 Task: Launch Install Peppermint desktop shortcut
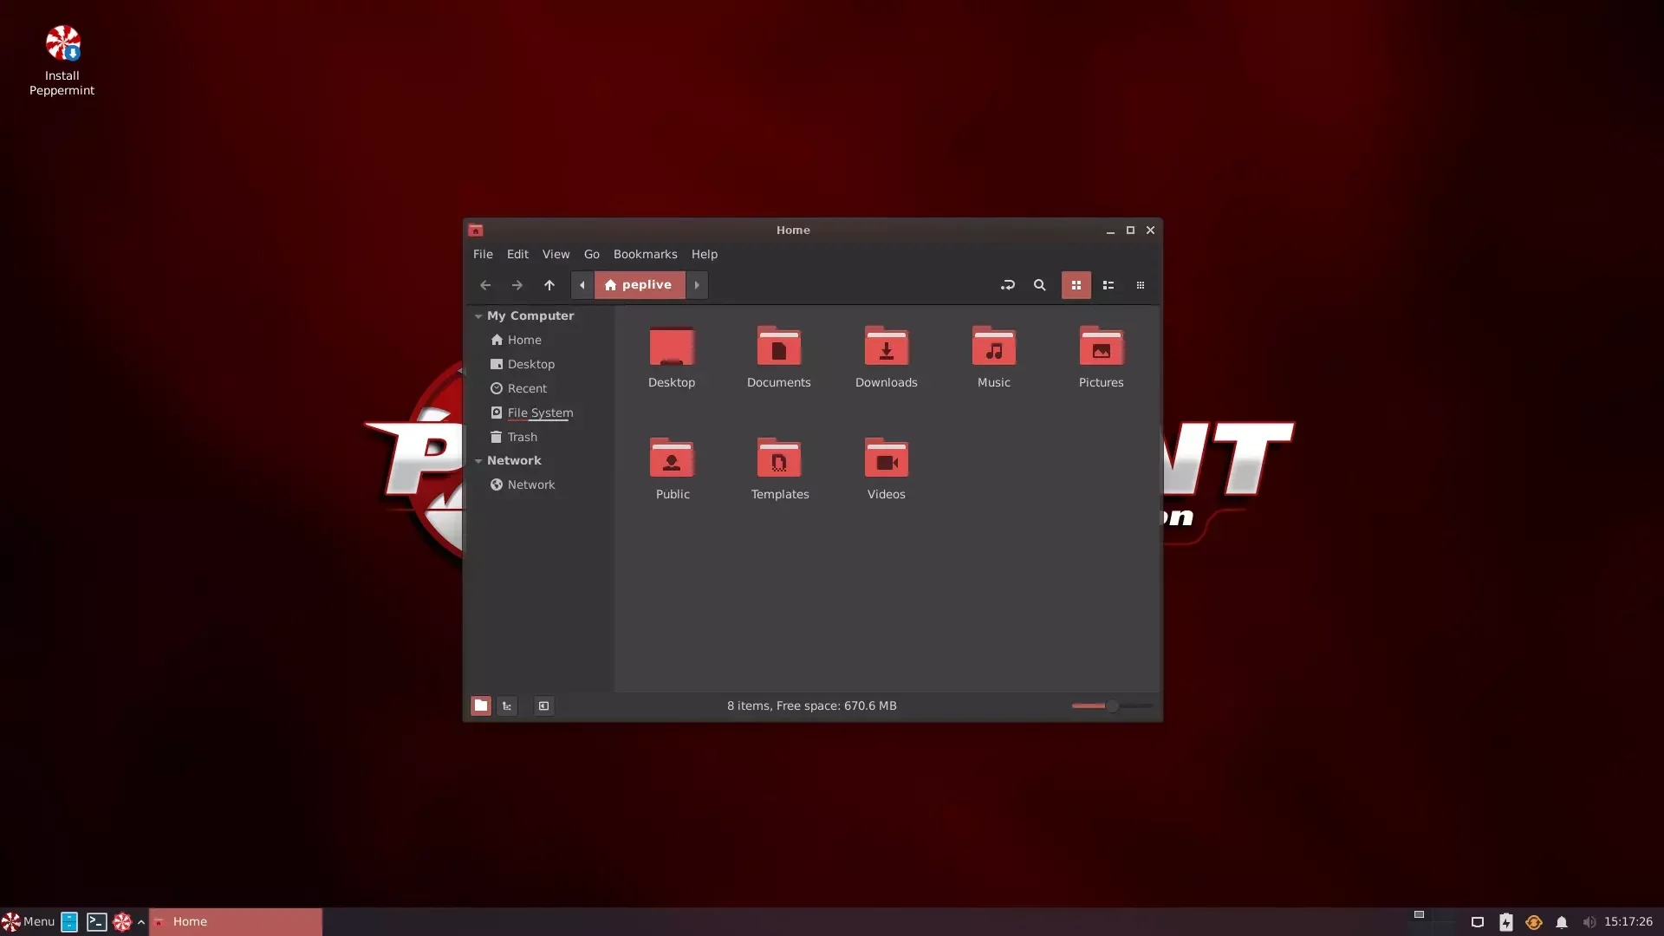click(62, 61)
